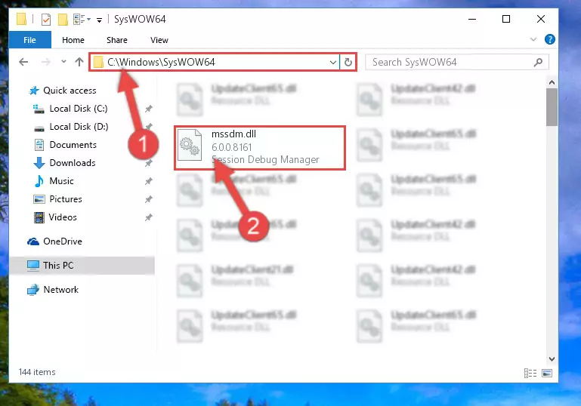This screenshot has width=581, height=406.
Task: Select This PC in navigation pane
Action: tap(58, 266)
